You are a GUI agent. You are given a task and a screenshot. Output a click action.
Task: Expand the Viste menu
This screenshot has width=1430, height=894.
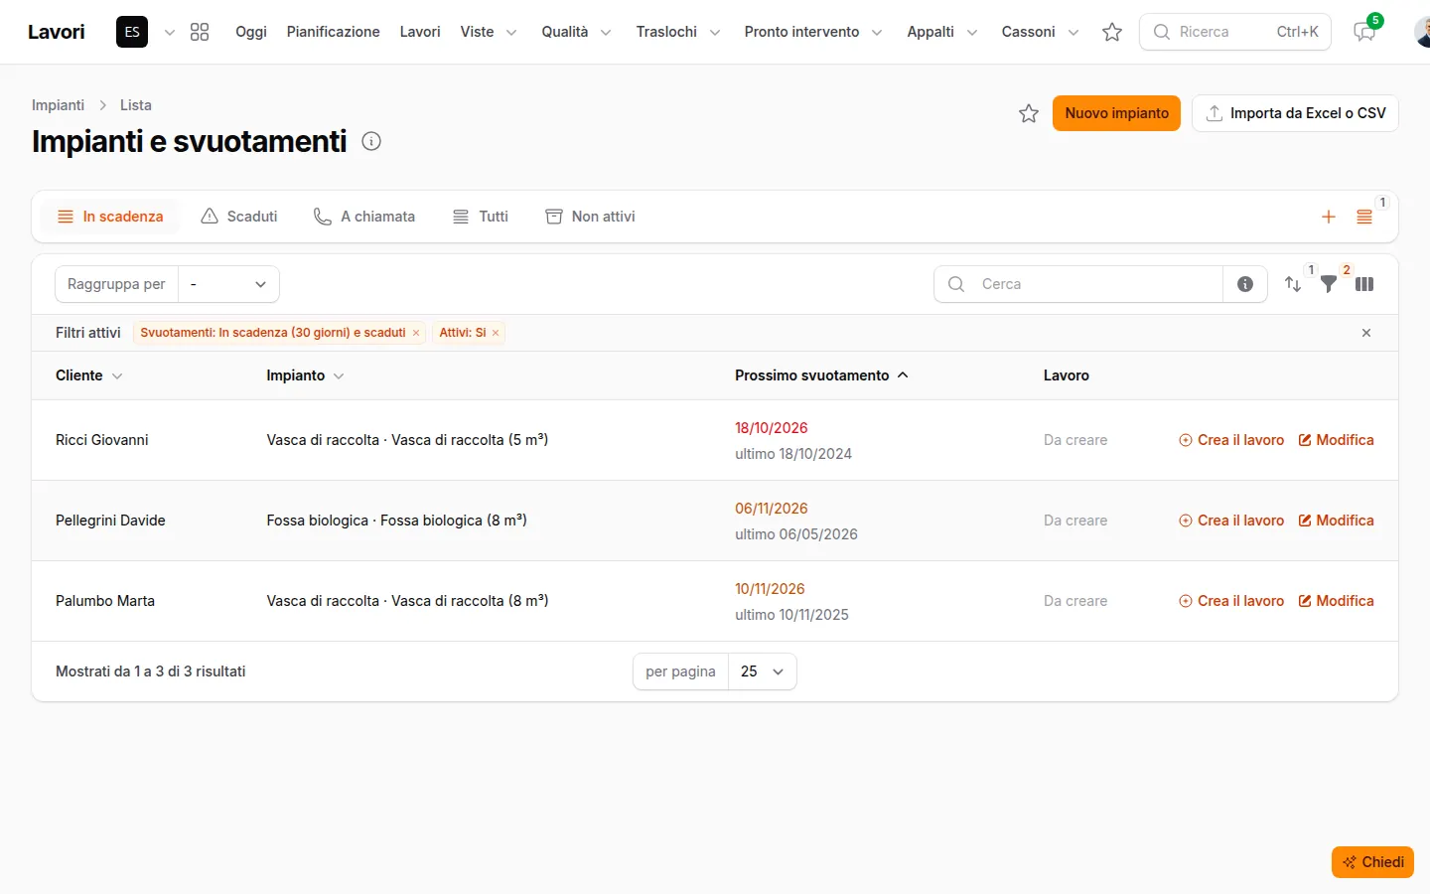click(489, 32)
